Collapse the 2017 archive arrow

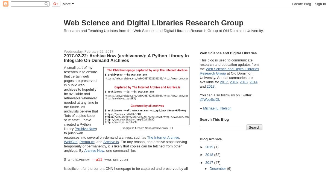point(202,163)
